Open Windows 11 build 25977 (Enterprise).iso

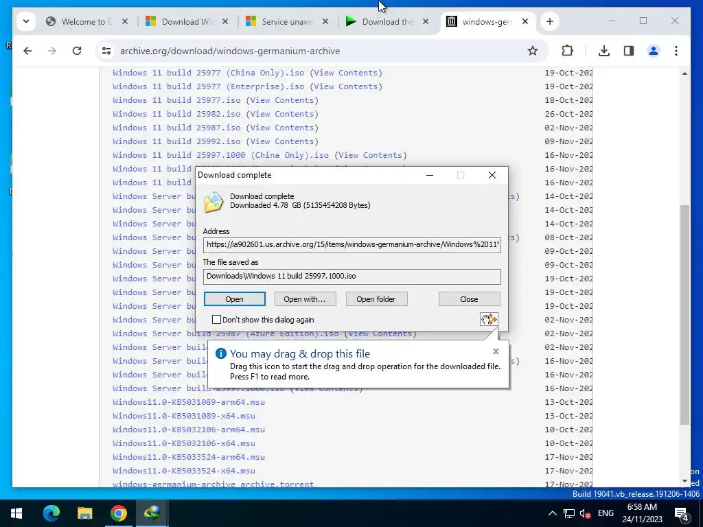click(x=209, y=86)
